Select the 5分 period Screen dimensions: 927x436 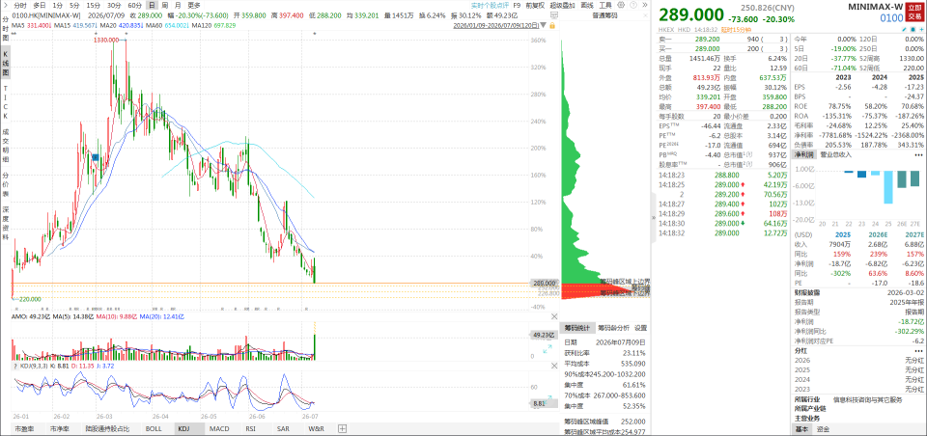pyautogui.click(x=74, y=5)
